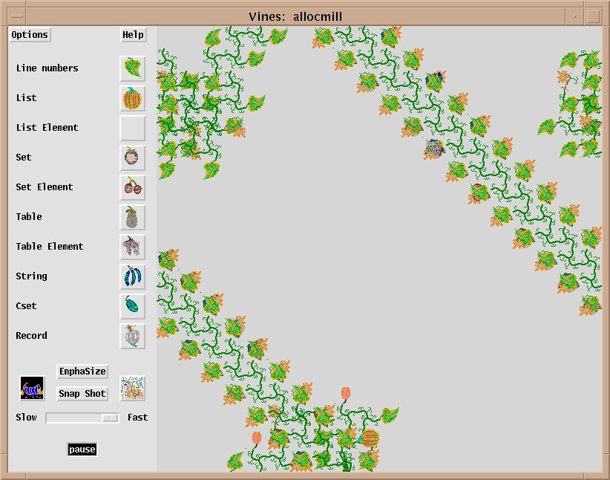Select the Table pear icon

click(133, 217)
